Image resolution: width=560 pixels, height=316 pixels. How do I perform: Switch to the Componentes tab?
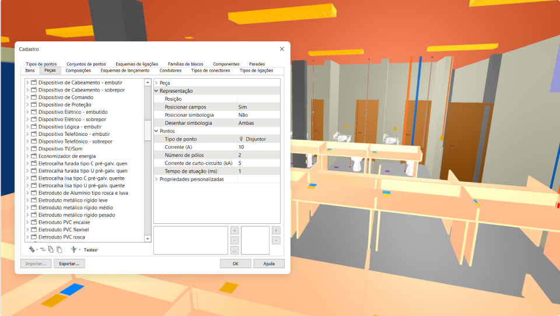tap(226, 64)
